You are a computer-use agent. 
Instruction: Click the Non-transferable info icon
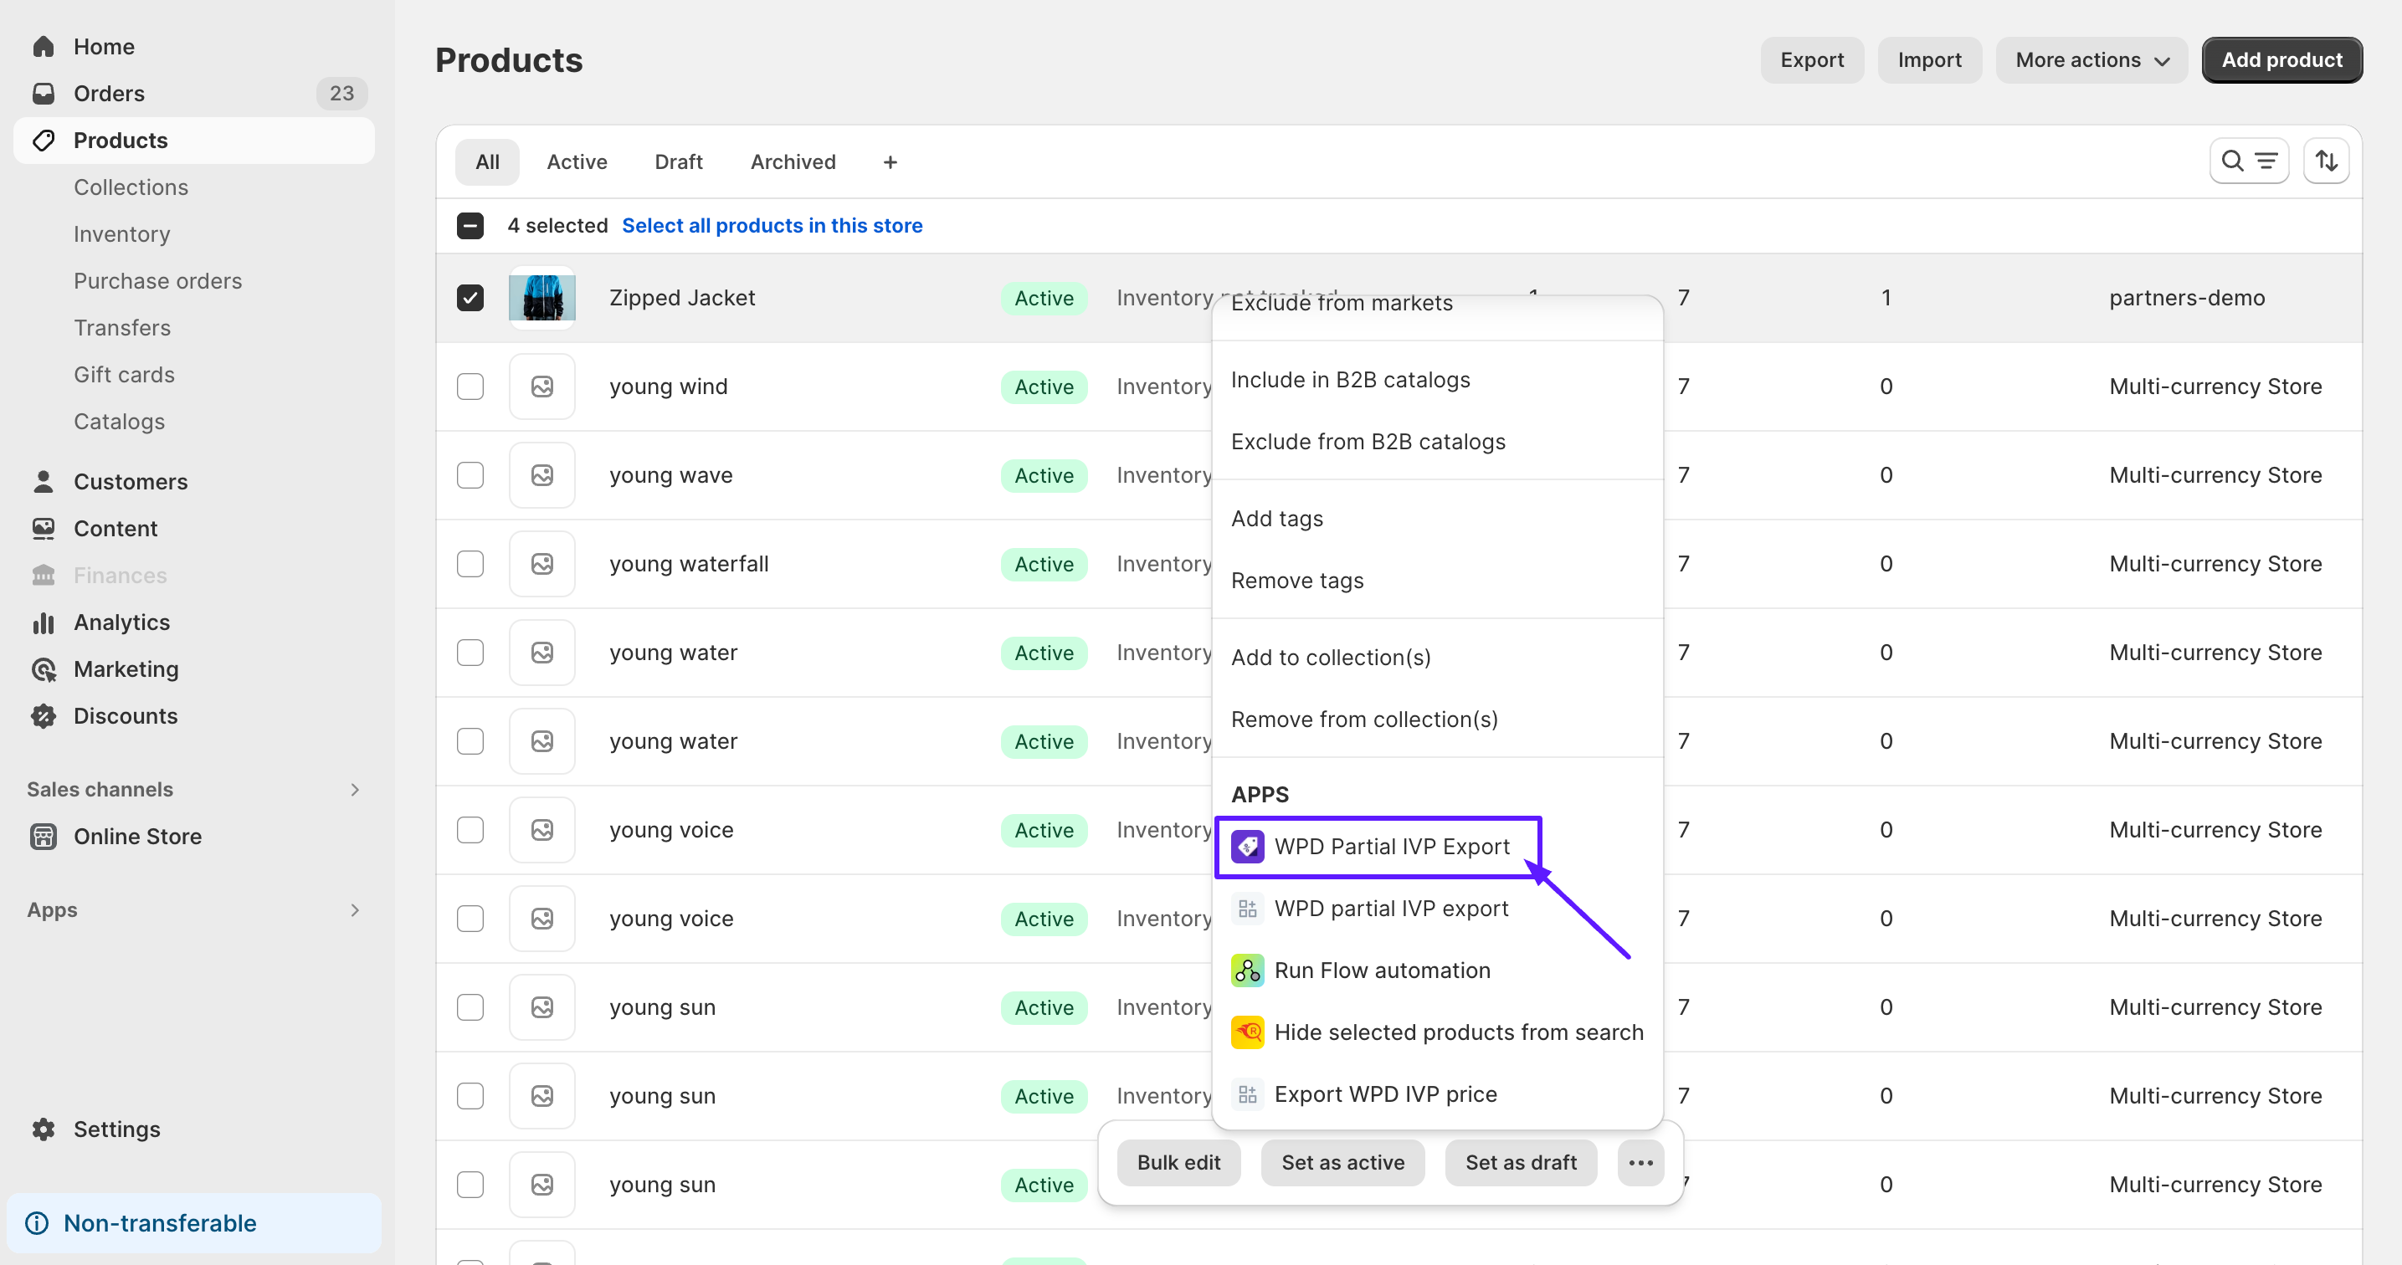tap(38, 1223)
